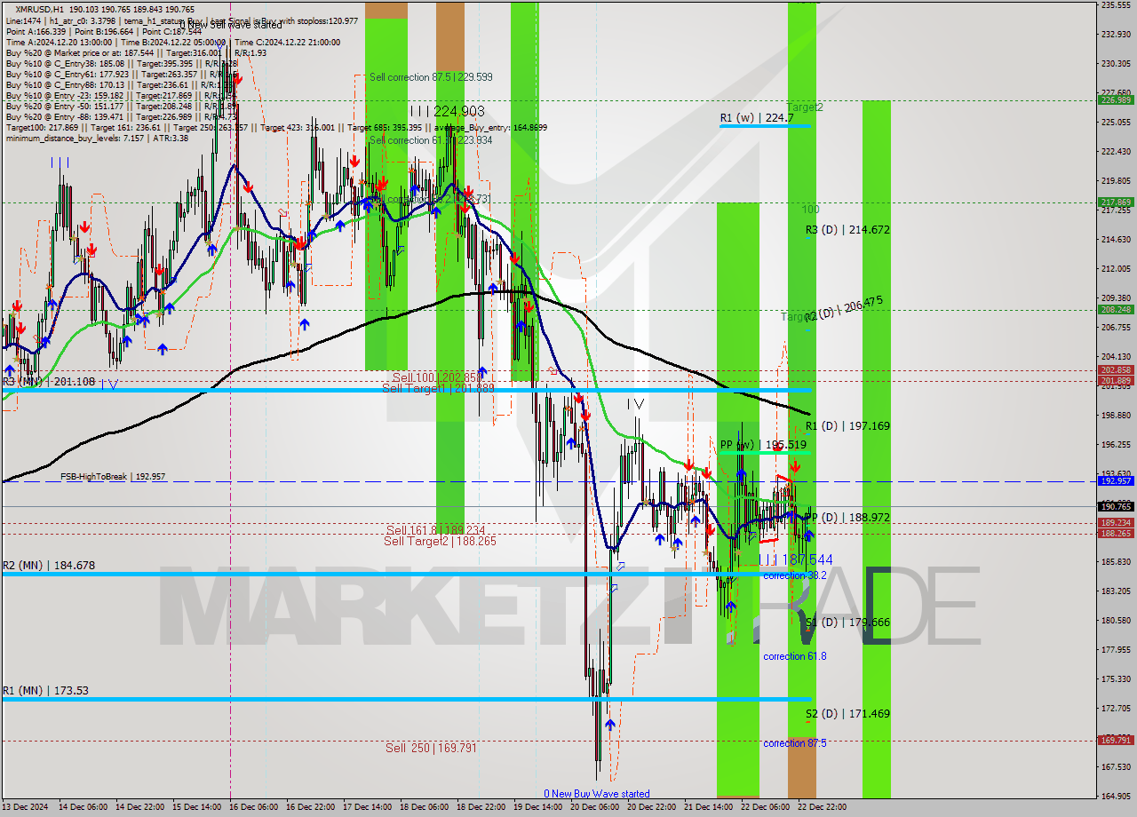Select the 'R1 (D) | 197.169' label
This screenshot has height=817, width=1137.
click(x=847, y=426)
